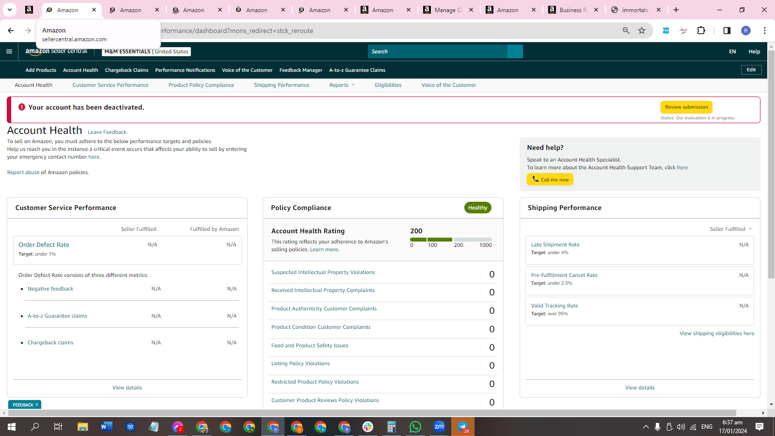The image size is (775, 436).
Task: Open Telegram from the taskbar
Action: (463, 427)
